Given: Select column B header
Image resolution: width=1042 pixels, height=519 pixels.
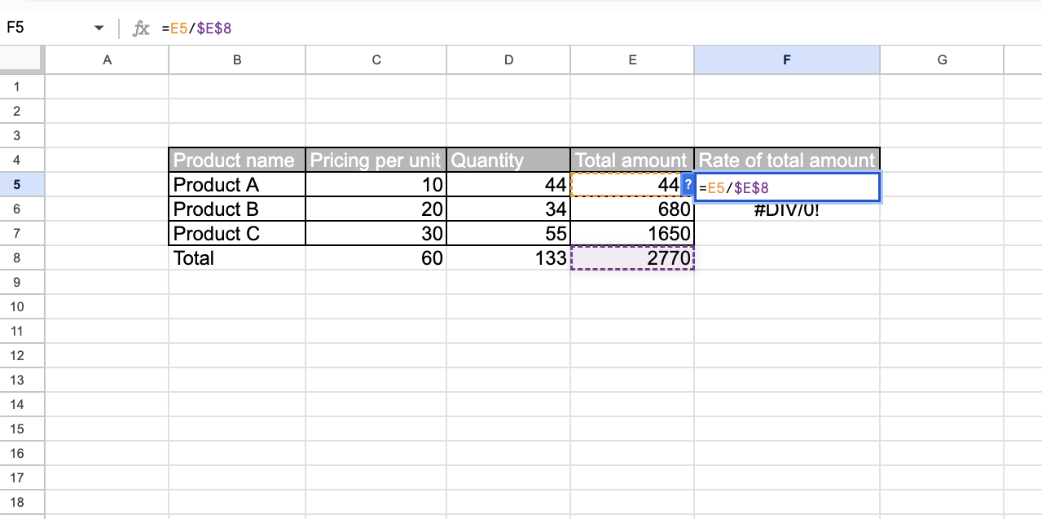Looking at the screenshot, I should [x=237, y=59].
